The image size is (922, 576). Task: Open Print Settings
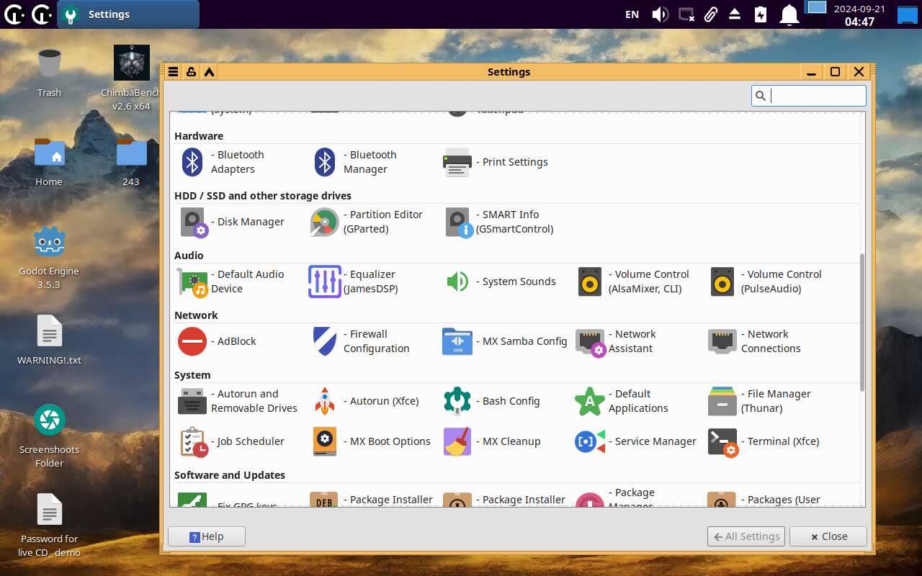coord(457,162)
